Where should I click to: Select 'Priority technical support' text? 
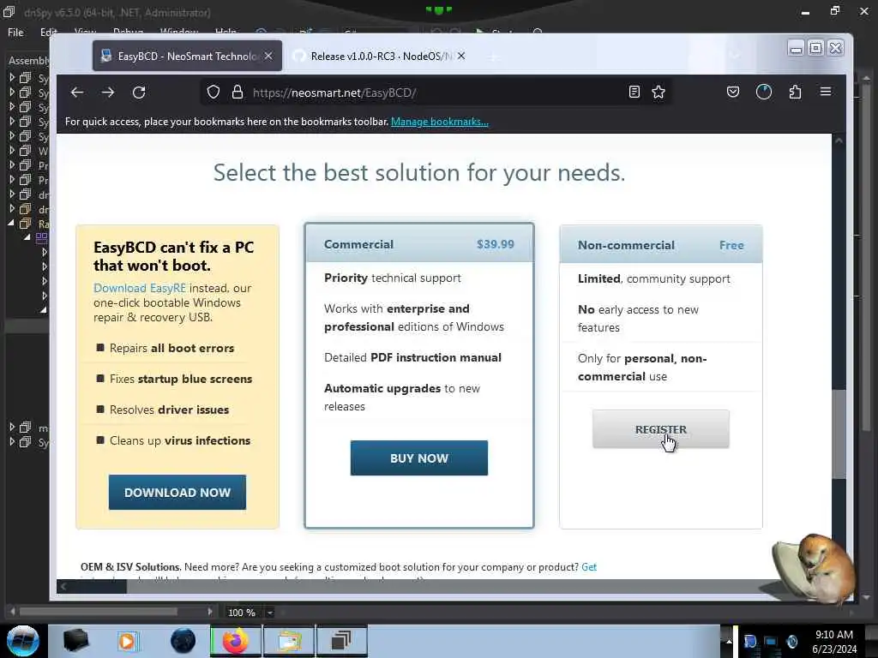pyautogui.click(x=393, y=278)
